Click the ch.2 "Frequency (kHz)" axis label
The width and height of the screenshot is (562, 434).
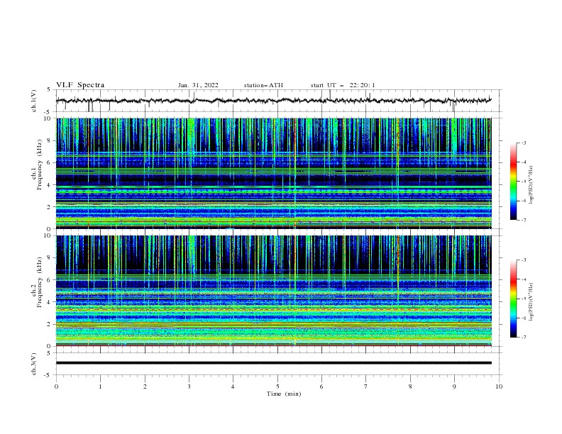(40, 282)
